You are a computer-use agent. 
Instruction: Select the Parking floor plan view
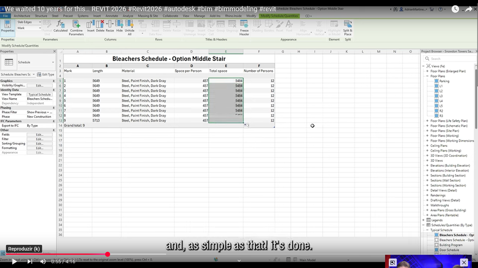pos(444,81)
